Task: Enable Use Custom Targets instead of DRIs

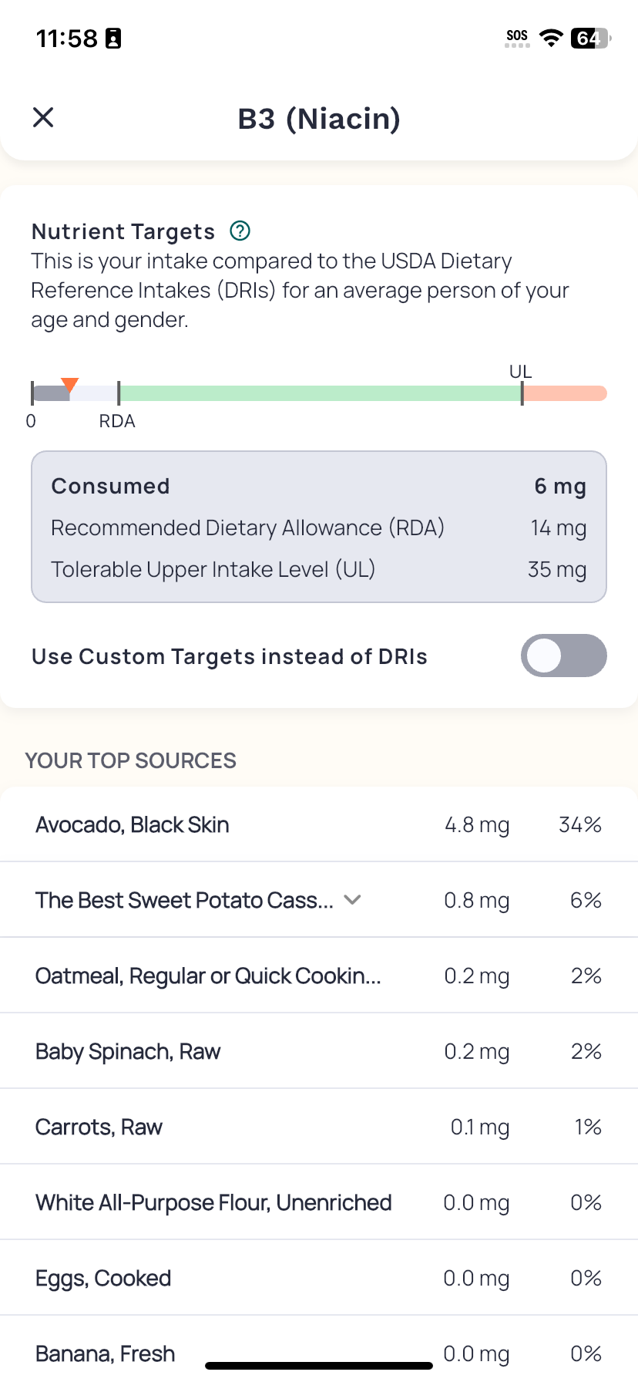Action: pos(563,656)
